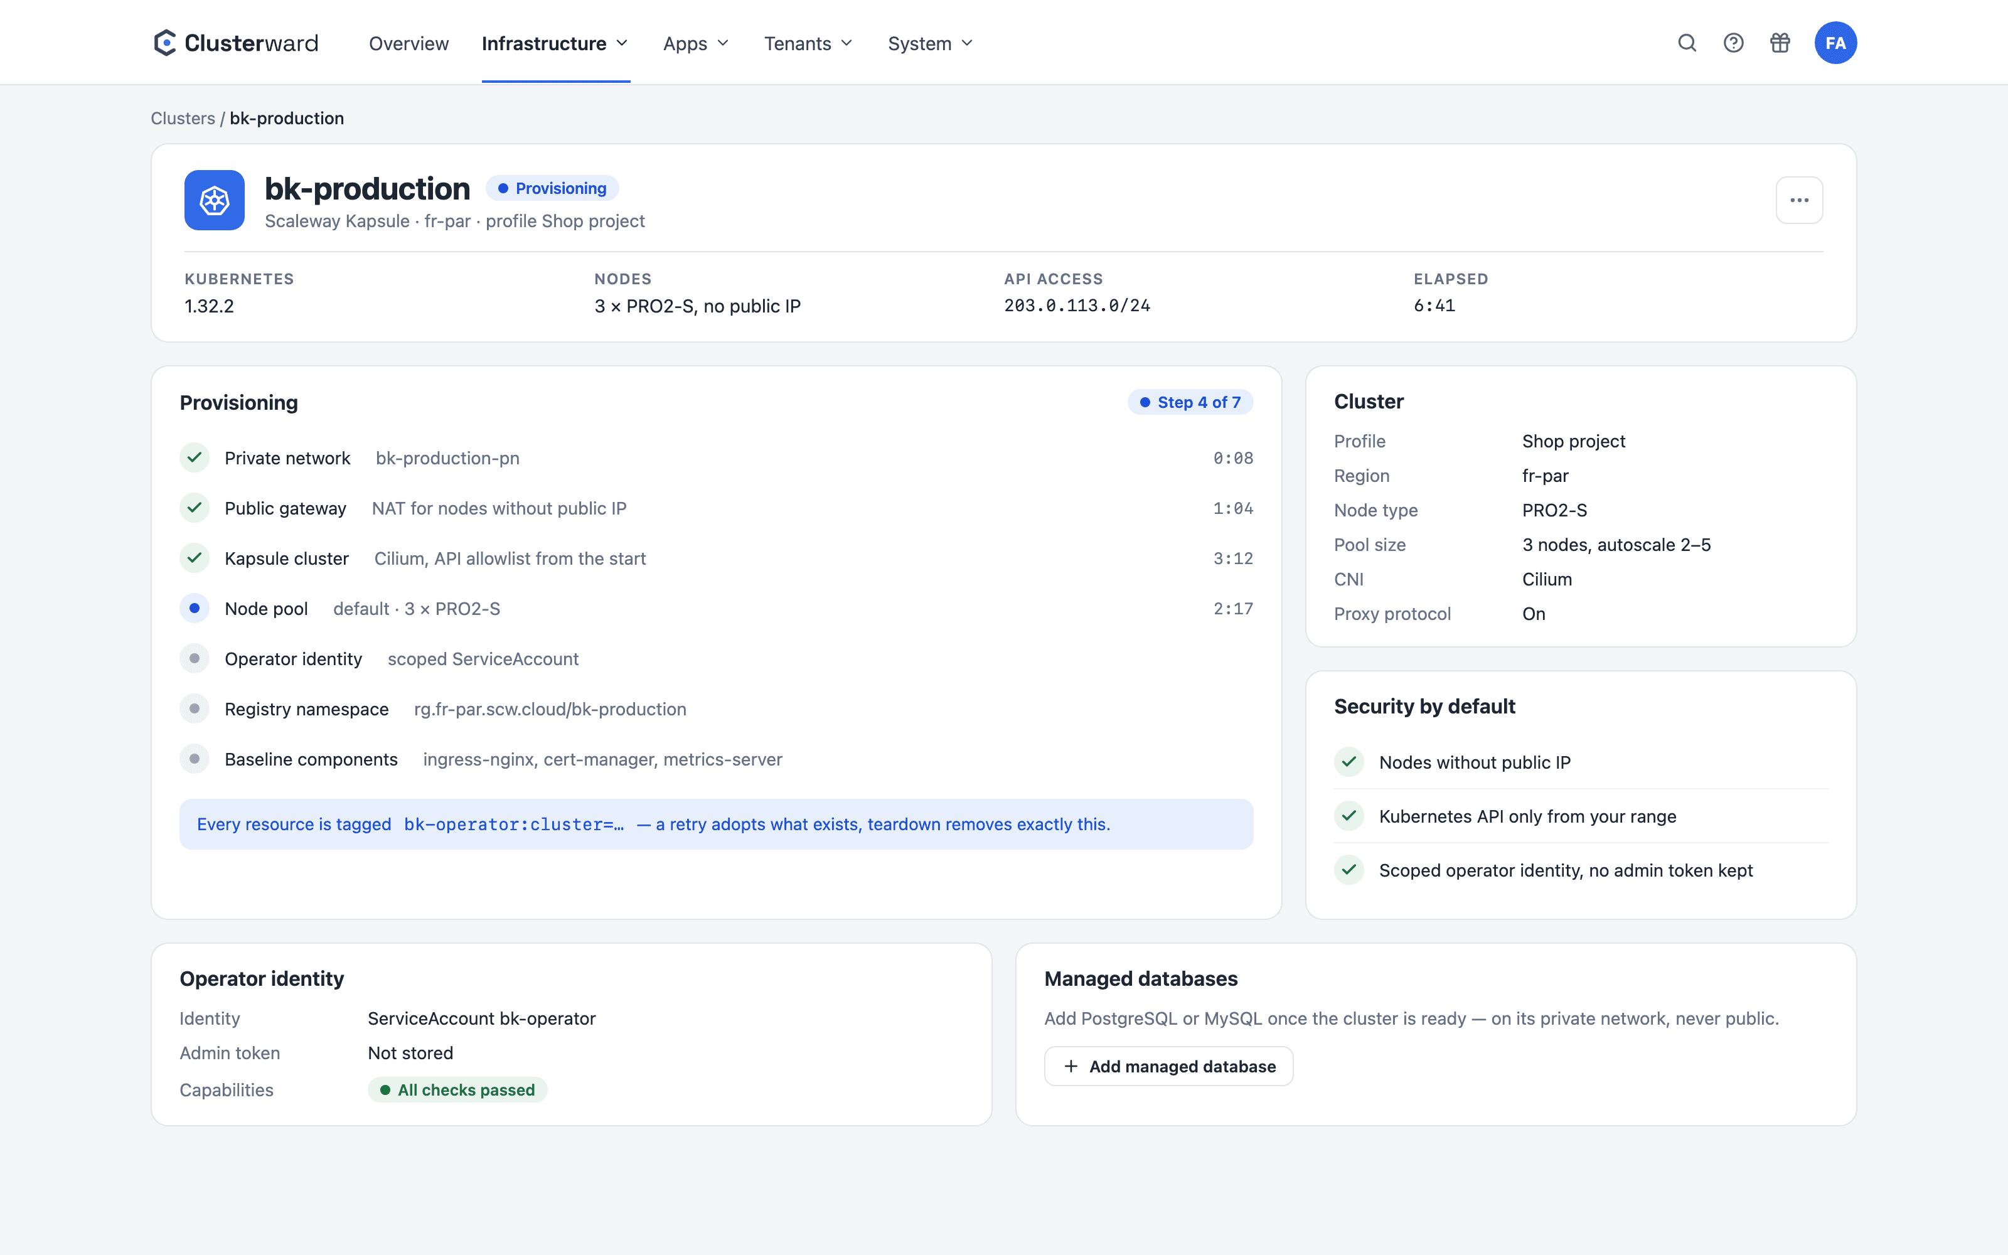
Task: Click the Kubernetes version 1.32.2
Action: [209, 306]
